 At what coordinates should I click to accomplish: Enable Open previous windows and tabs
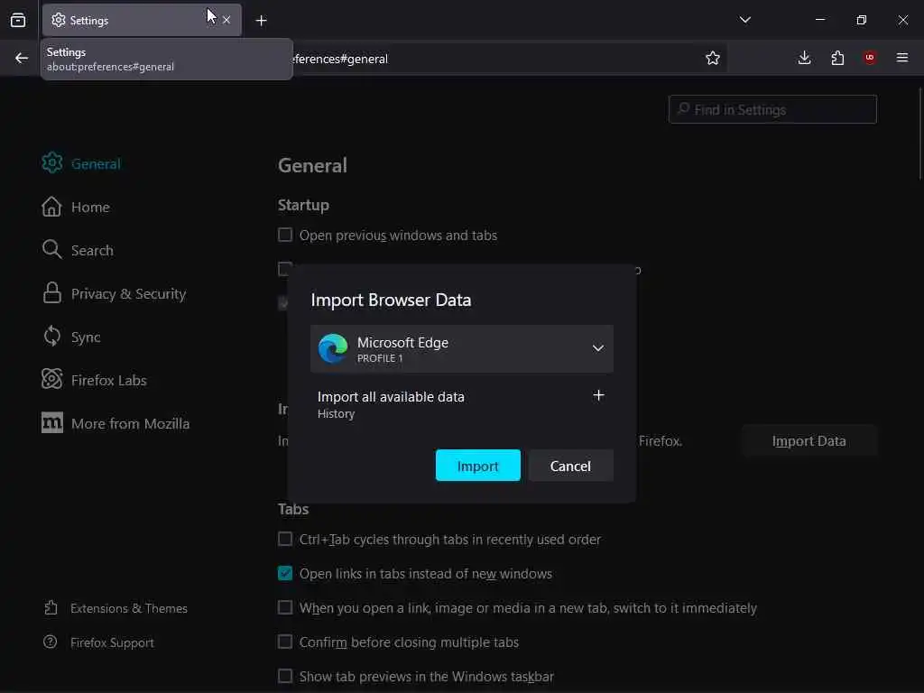285,236
